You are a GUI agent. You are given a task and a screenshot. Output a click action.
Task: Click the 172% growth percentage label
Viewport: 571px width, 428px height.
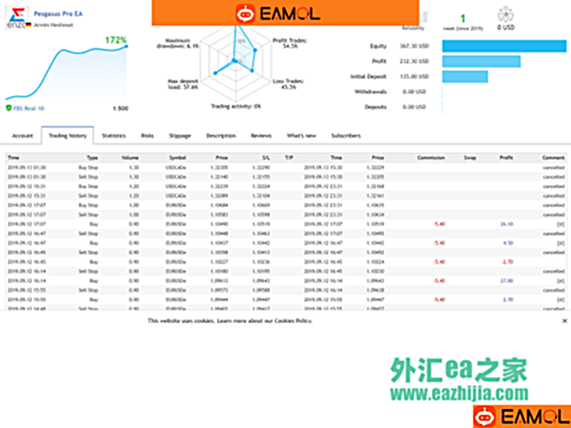[116, 40]
